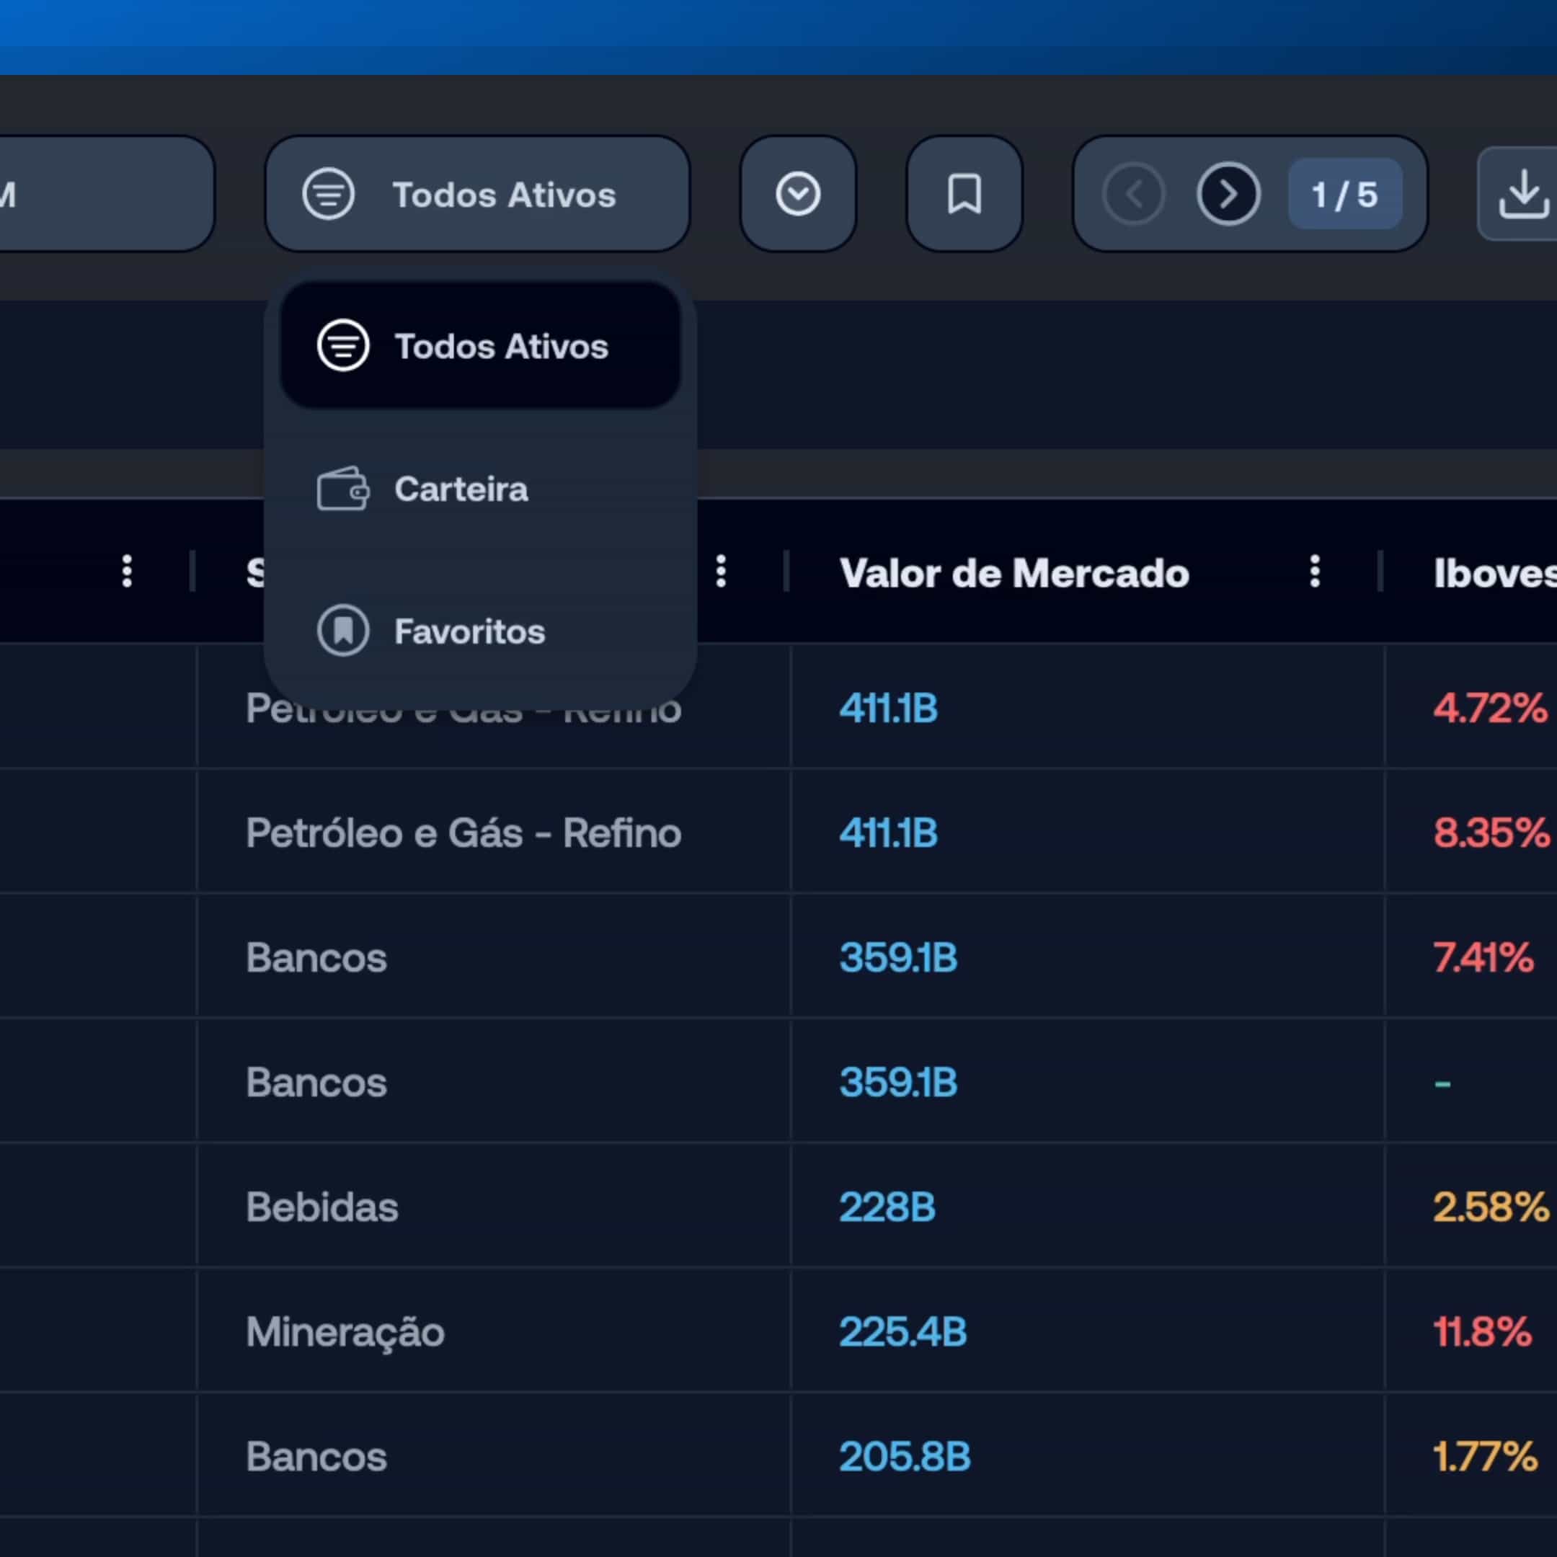
Task: Open Valor de Mercado column options menu
Action: coord(1314,572)
